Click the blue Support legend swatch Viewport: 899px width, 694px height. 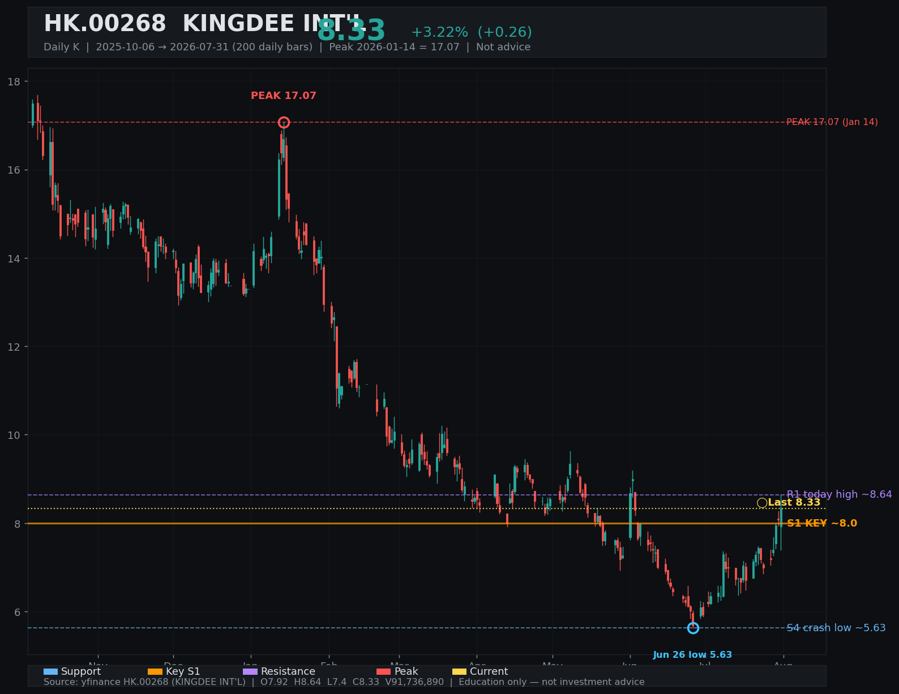click(x=51, y=671)
